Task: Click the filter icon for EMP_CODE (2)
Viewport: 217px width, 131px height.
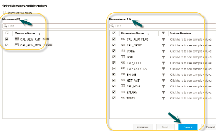Action: (x=164, y=69)
